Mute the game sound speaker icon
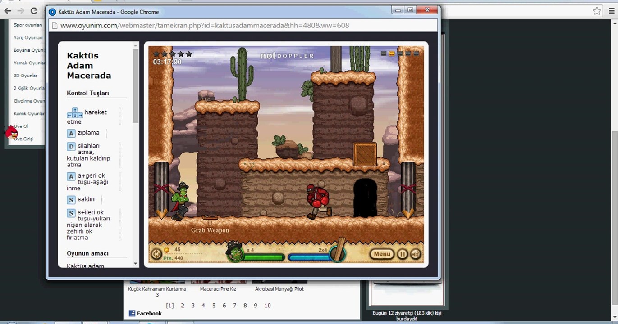 click(415, 254)
